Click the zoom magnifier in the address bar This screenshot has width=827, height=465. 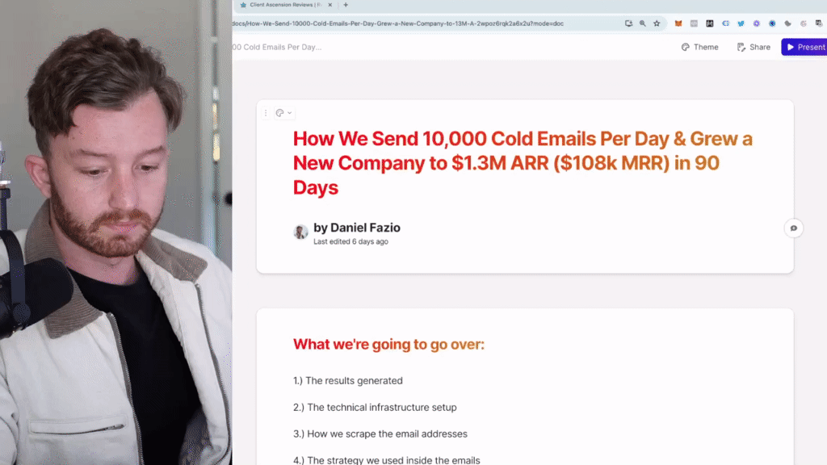tap(642, 23)
